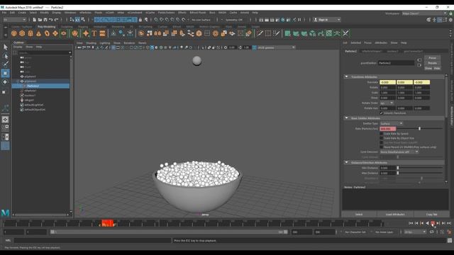Open the Create menu

[x=22, y=13]
